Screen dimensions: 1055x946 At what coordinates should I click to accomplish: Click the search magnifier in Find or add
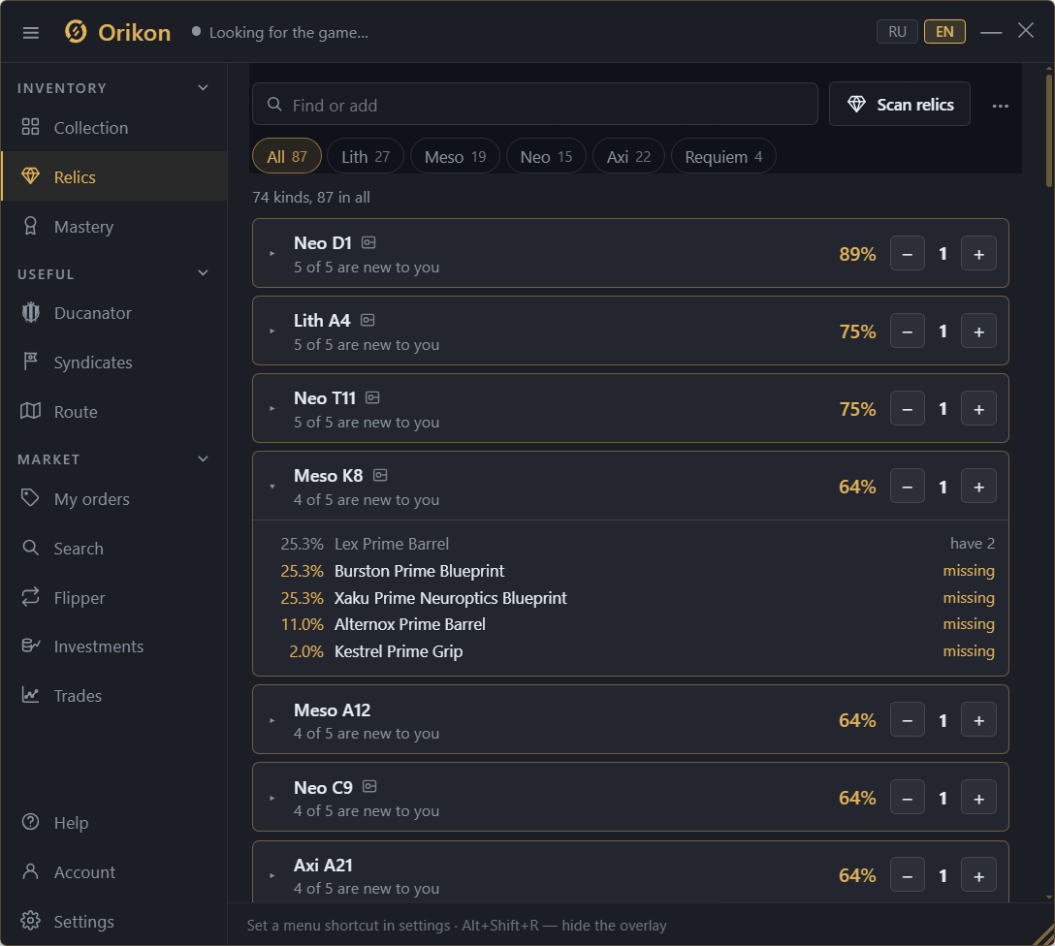[273, 105]
